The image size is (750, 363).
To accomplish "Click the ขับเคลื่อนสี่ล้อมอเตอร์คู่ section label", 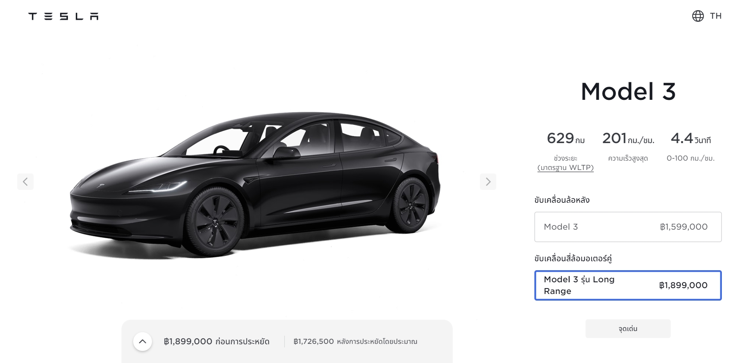I will (x=573, y=259).
